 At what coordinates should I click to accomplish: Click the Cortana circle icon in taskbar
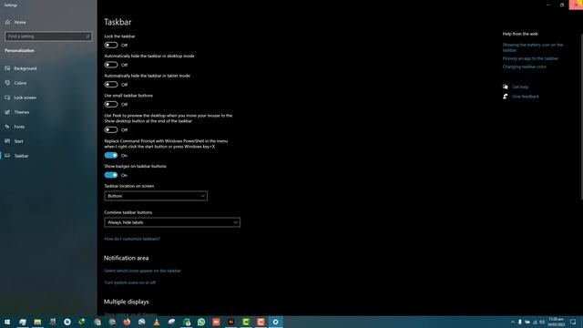(66, 322)
